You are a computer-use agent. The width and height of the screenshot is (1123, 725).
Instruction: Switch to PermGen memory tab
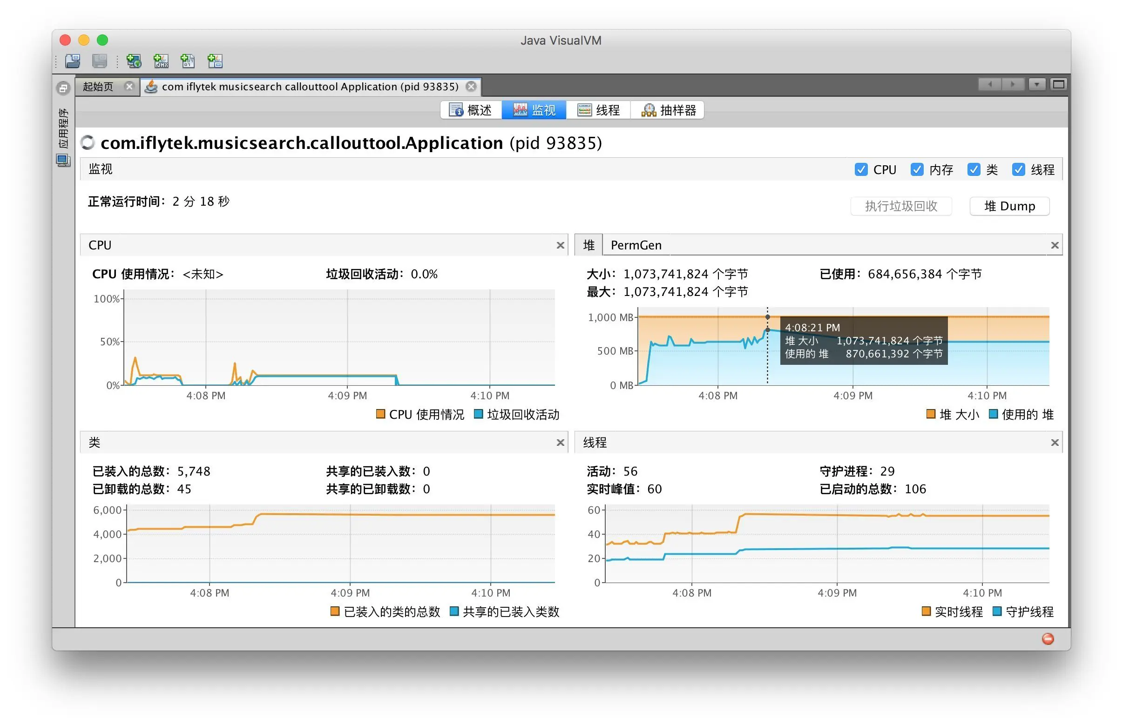coord(636,245)
